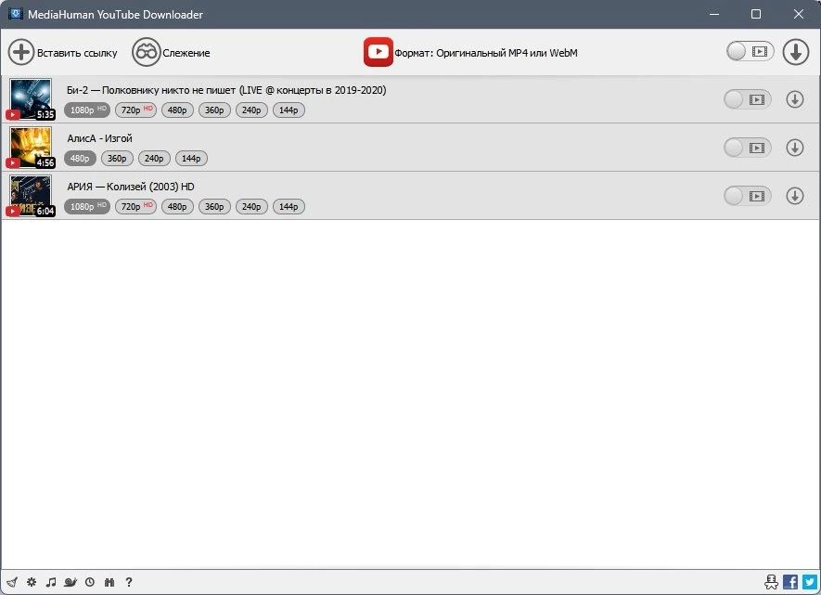
Task: Click the red YouTube format icon
Action: [x=378, y=52]
